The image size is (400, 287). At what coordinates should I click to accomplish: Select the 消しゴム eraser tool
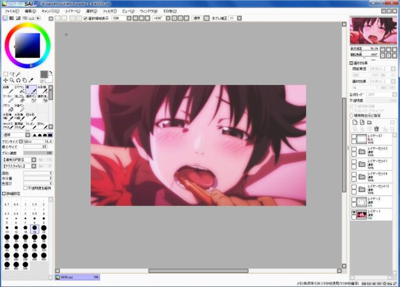[x=19, y=99]
